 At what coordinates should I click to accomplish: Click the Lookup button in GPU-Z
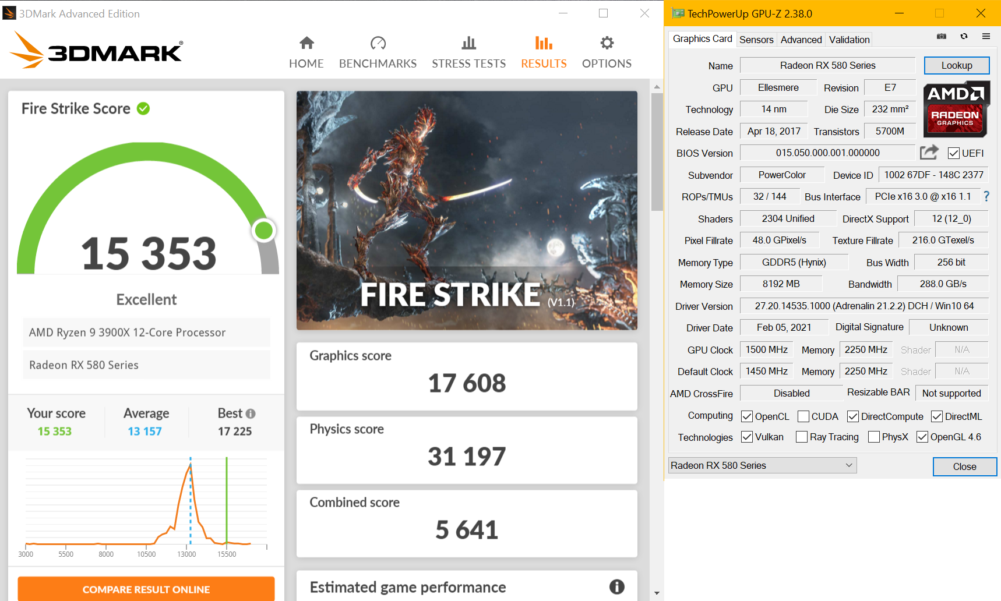(x=957, y=65)
